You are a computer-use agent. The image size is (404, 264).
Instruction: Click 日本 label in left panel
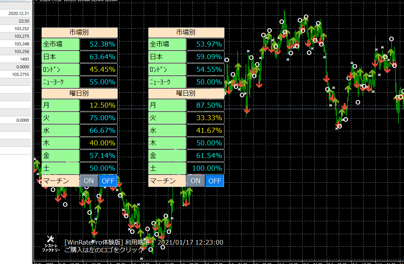[x=60, y=57]
